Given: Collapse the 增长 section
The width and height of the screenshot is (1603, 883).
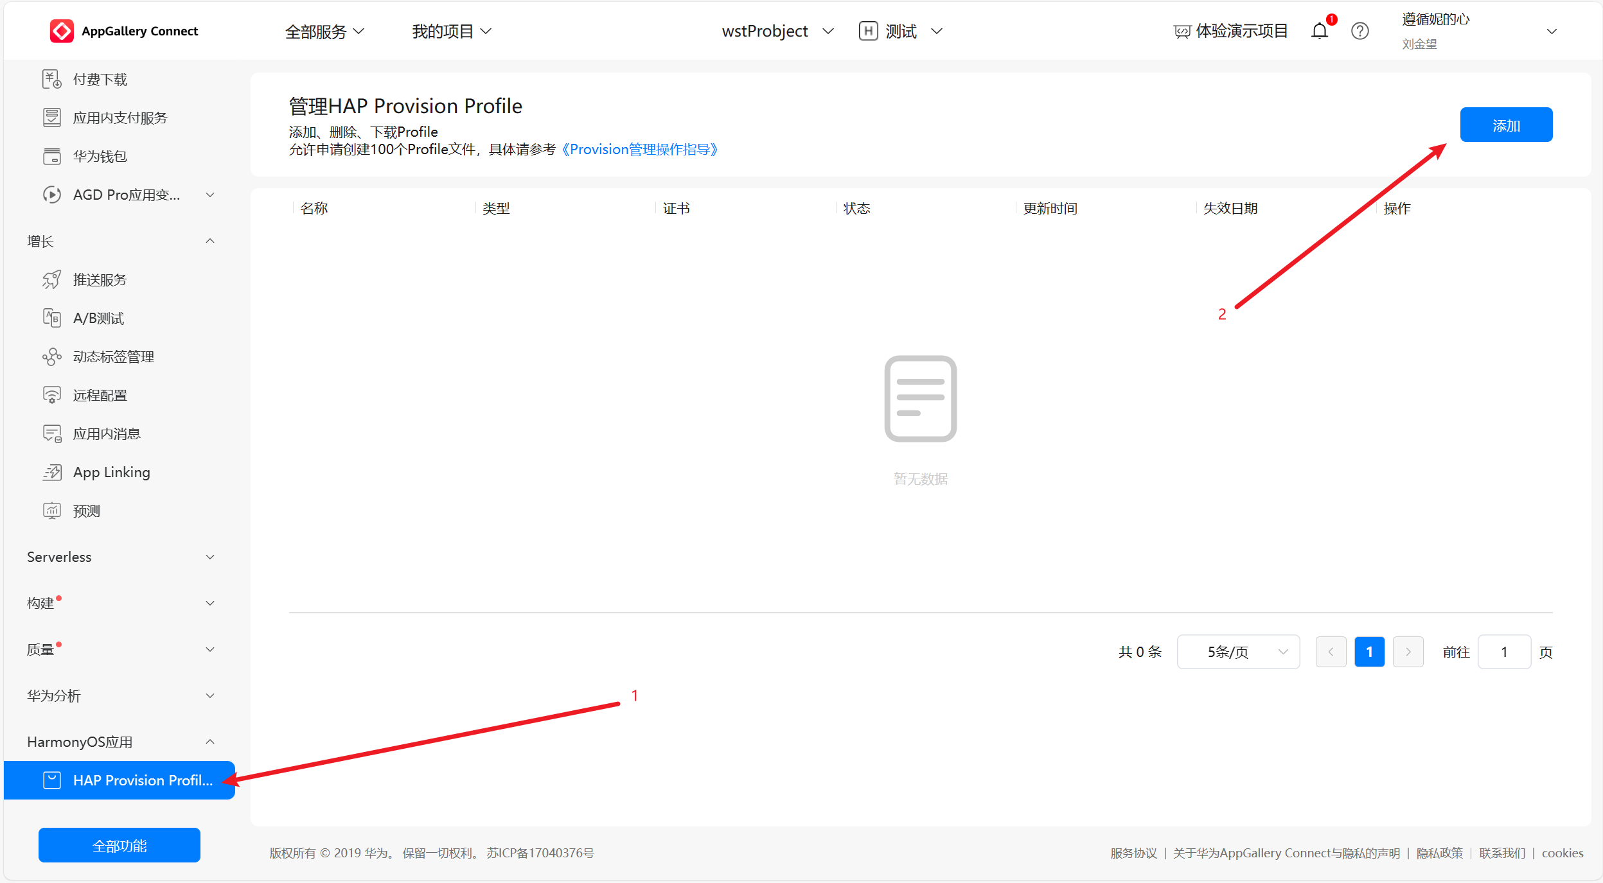Looking at the screenshot, I should [x=210, y=241].
